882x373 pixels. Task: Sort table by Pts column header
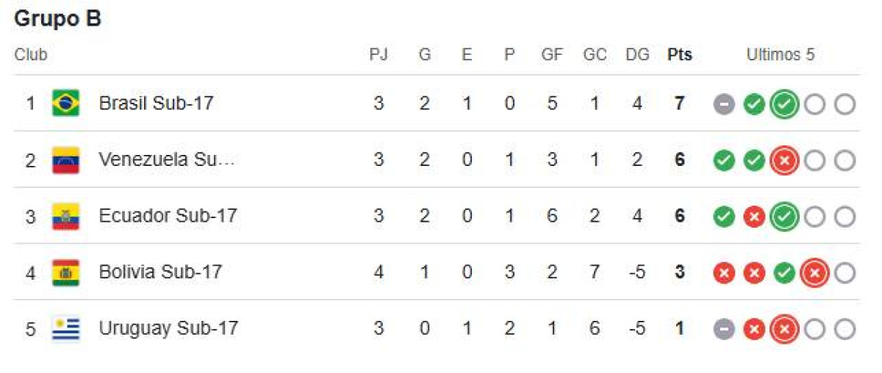pos(679,55)
